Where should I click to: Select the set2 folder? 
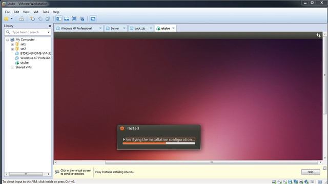pos(23,49)
